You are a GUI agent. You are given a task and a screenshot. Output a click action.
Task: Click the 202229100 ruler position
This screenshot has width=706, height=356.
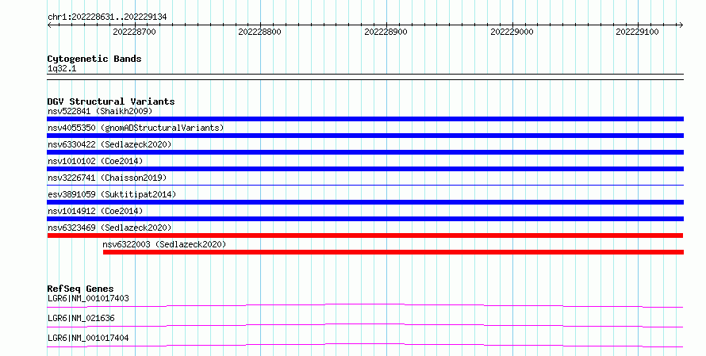pyautogui.click(x=637, y=32)
